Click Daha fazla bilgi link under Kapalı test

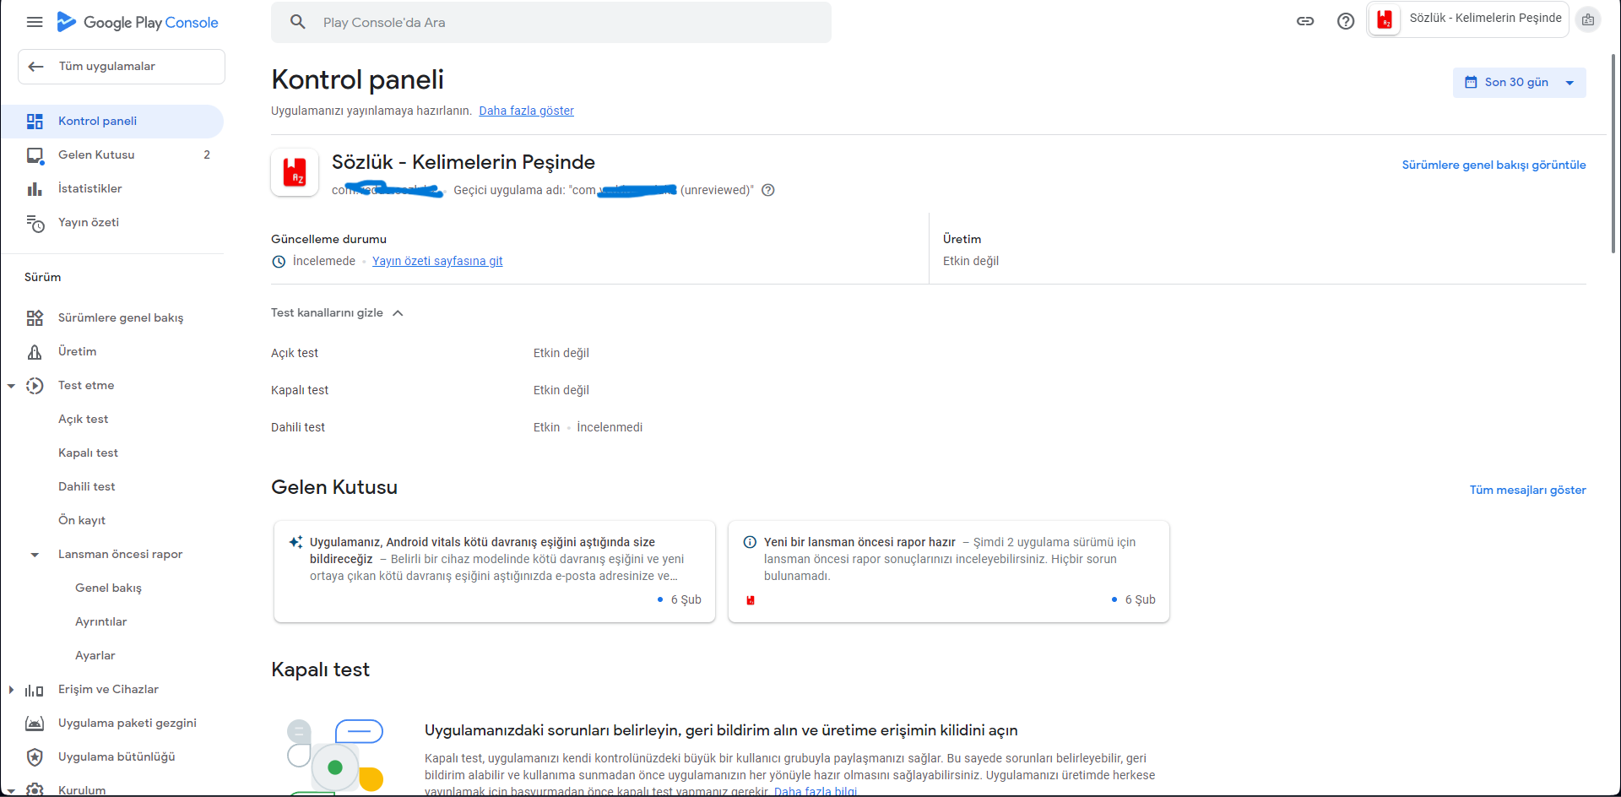click(x=816, y=791)
